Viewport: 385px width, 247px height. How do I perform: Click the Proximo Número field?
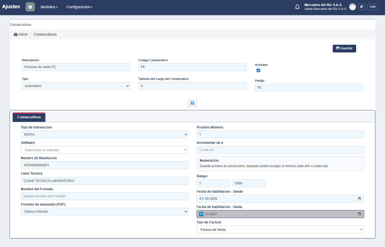pyautogui.click(x=280, y=134)
